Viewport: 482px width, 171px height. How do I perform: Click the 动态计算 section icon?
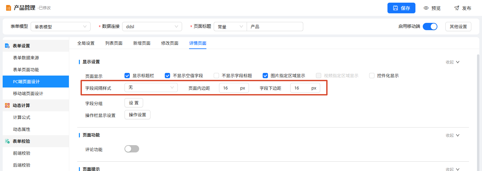click(7, 105)
